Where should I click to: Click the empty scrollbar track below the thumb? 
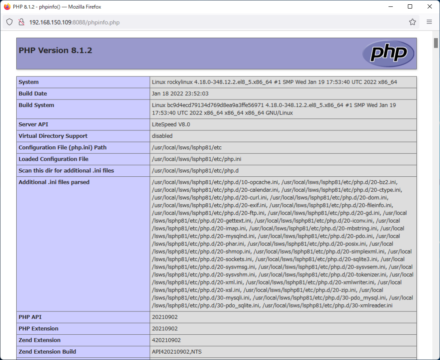pos(436,215)
